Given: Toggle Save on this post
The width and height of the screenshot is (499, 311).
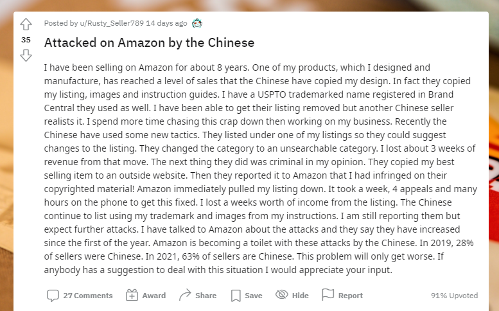Looking at the screenshot, I should [x=253, y=296].
